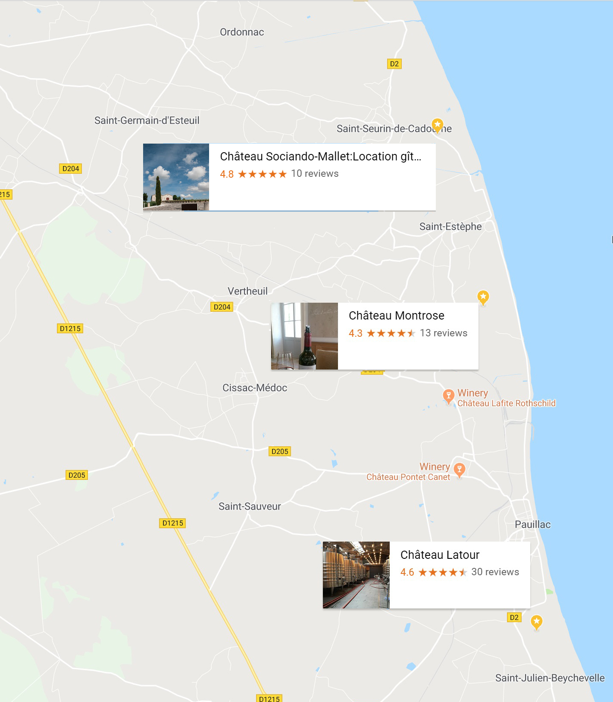This screenshot has height=702, width=613.
Task: Click the Château Lafite Rothschild label
Action: tap(507, 404)
